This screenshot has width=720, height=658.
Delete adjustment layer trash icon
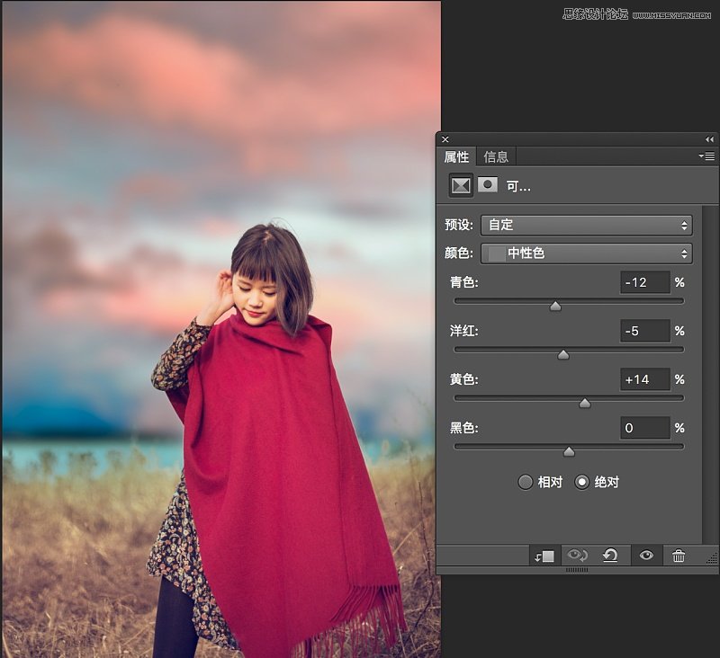(679, 556)
